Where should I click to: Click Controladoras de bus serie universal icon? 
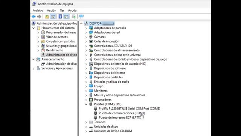91,55
